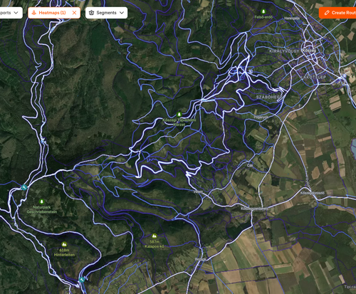Image resolution: width=356 pixels, height=294 pixels.
Task: Click the teal marker northwest of Naturpark Geschriebenstein
Action: tap(24, 187)
